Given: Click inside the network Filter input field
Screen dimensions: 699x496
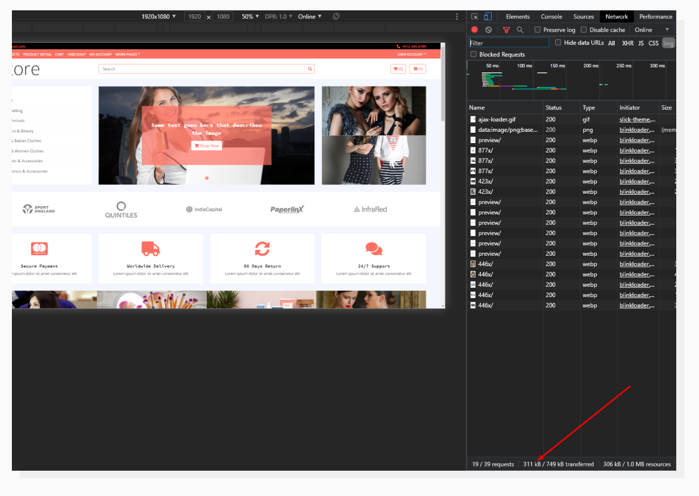Looking at the screenshot, I should (x=508, y=42).
